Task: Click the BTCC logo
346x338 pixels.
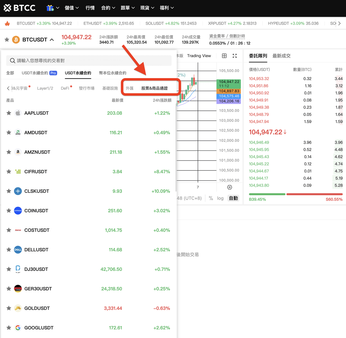Action: point(19,8)
